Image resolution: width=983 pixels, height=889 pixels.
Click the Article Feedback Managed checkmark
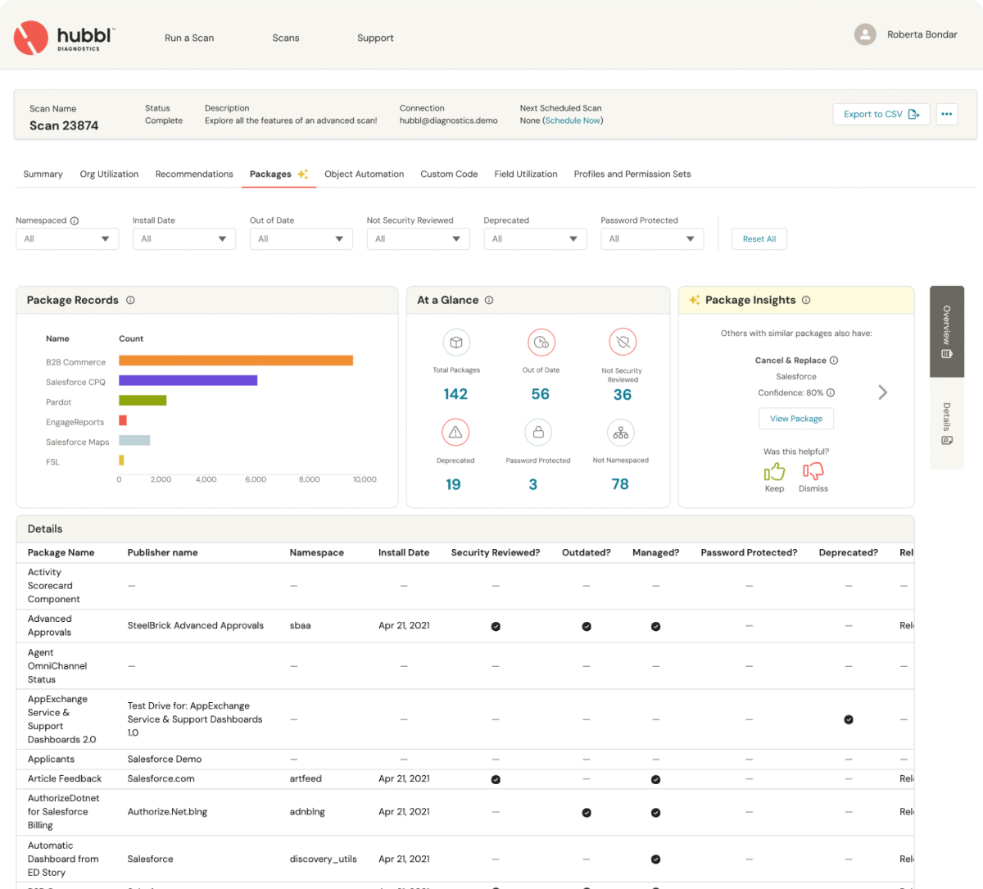point(655,779)
